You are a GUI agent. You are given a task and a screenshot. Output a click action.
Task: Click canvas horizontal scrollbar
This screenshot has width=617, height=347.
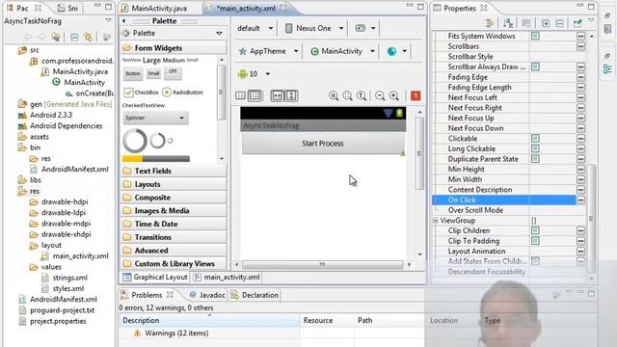tap(322, 265)
